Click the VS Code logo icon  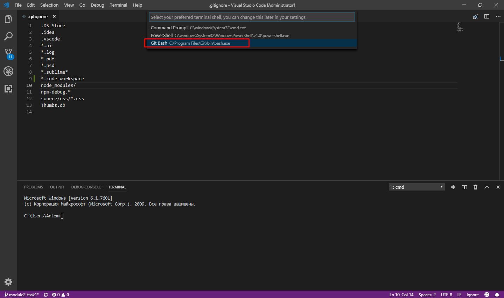[x=6, y=5]
